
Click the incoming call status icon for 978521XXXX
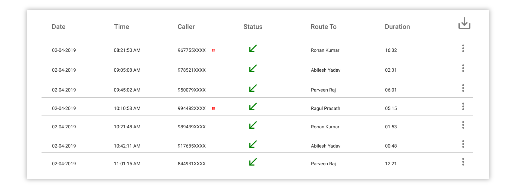pos(253,68)
